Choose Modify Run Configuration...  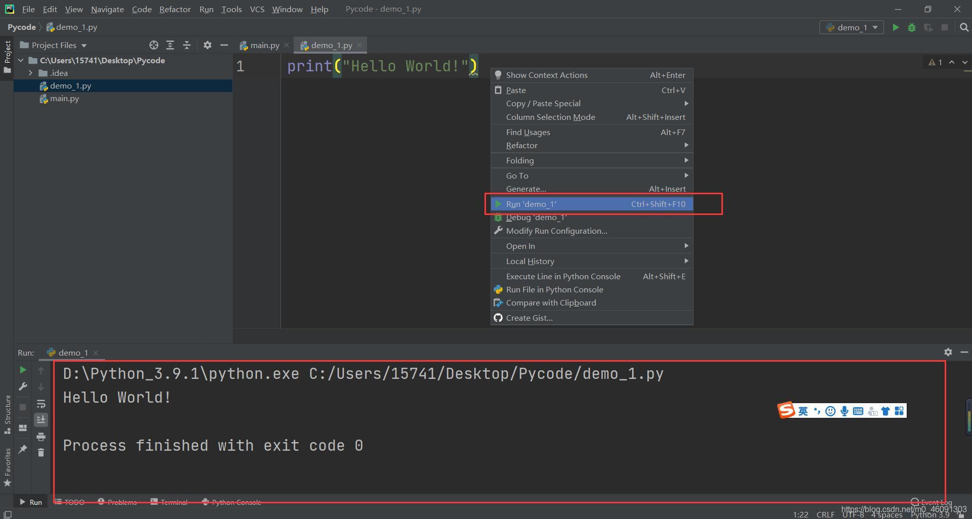pos(592,231)
